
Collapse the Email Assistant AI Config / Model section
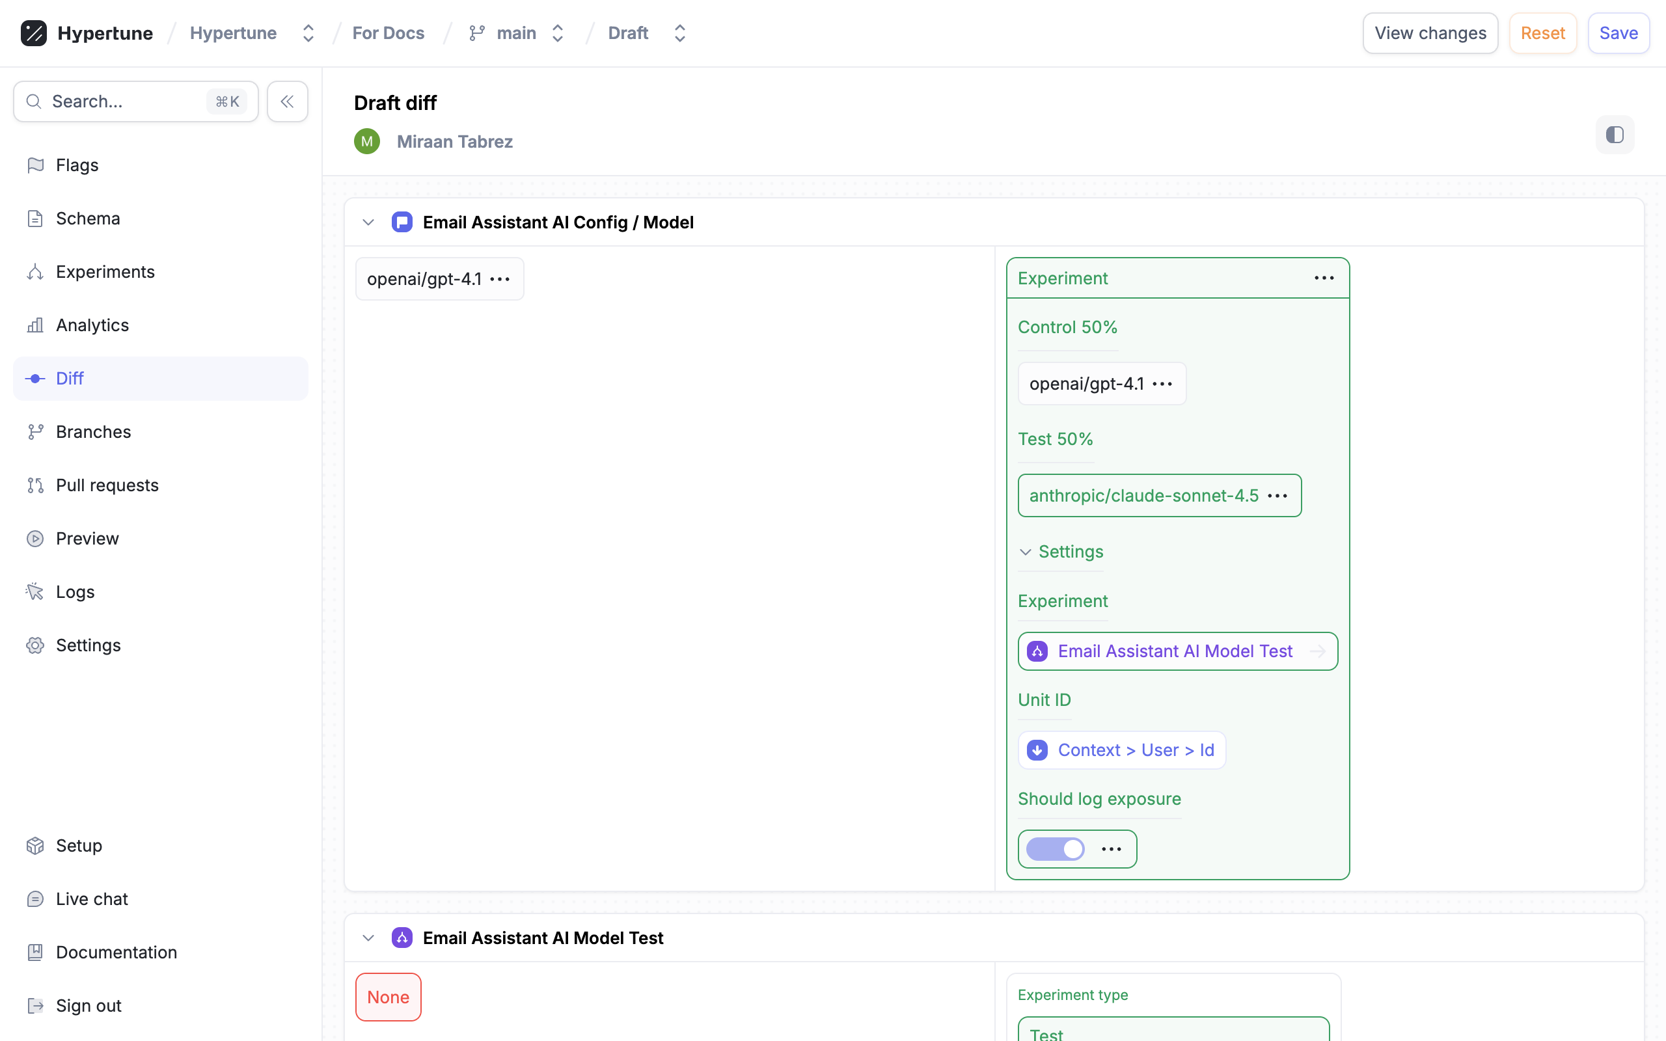[x=368, y=223]
